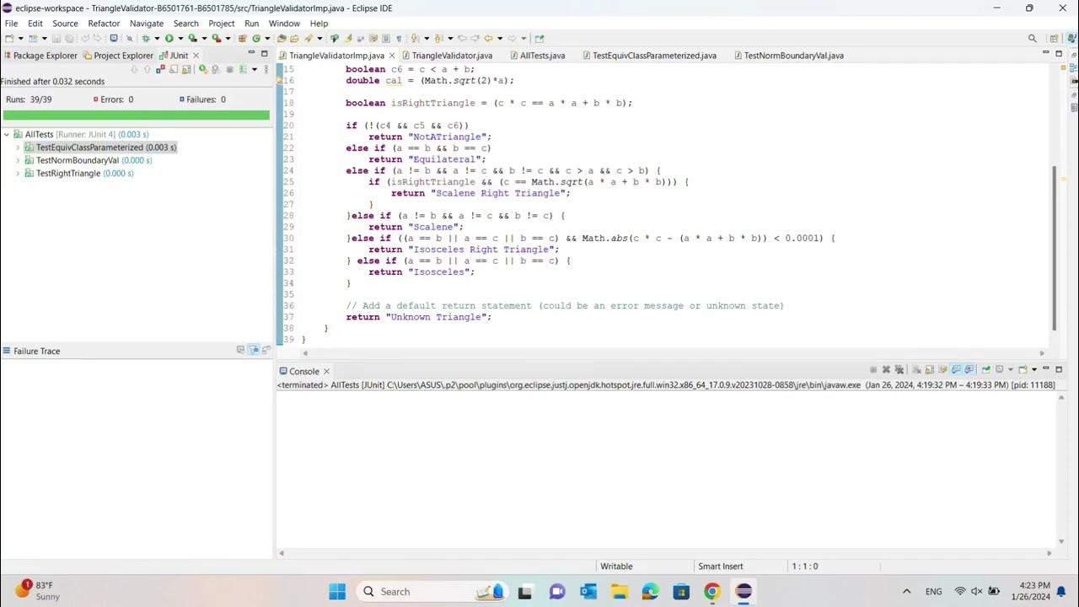Toggle Show Console on Standard Error change
The image size is (1079, 607).
pos(969,369)
